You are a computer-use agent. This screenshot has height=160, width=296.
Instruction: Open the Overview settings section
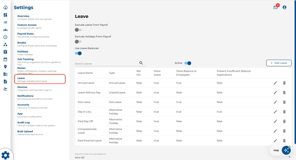(34, 17)
